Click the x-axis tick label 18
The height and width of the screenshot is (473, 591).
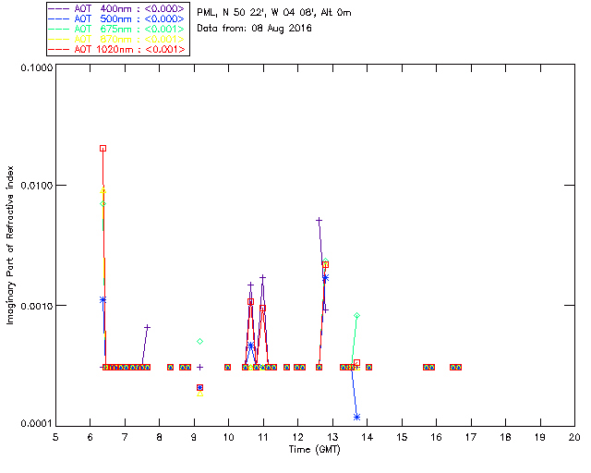point(505,437)
